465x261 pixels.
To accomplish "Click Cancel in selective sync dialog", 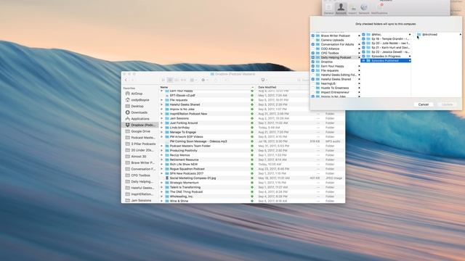I will (423, 104).
